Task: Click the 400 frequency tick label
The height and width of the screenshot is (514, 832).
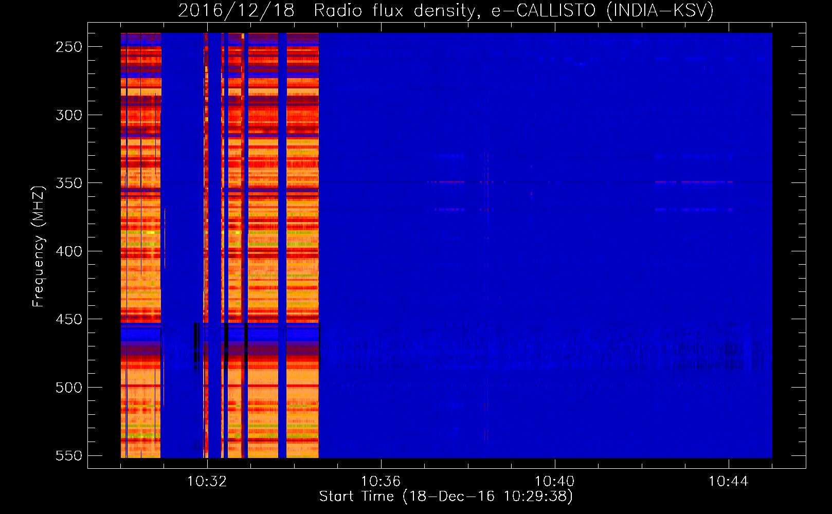Action: coord(69,251)
